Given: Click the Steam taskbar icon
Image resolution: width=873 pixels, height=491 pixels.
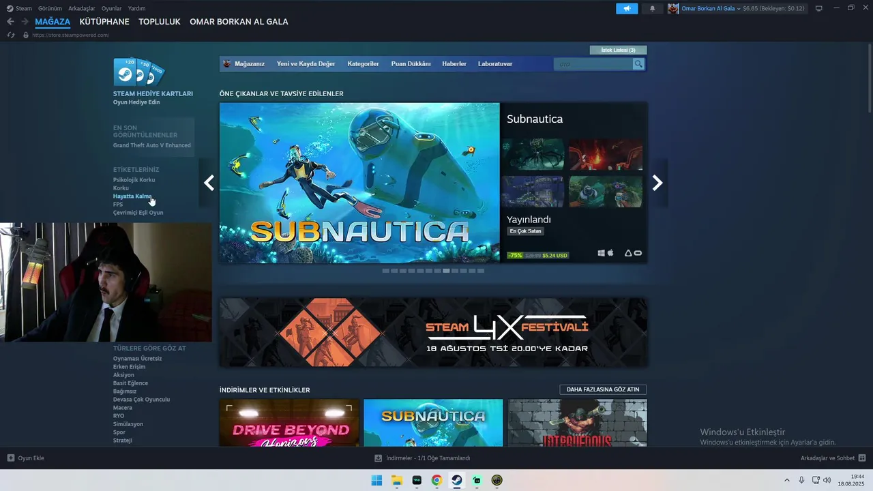Looking at the screenshot, I should (x=457, y=480).
